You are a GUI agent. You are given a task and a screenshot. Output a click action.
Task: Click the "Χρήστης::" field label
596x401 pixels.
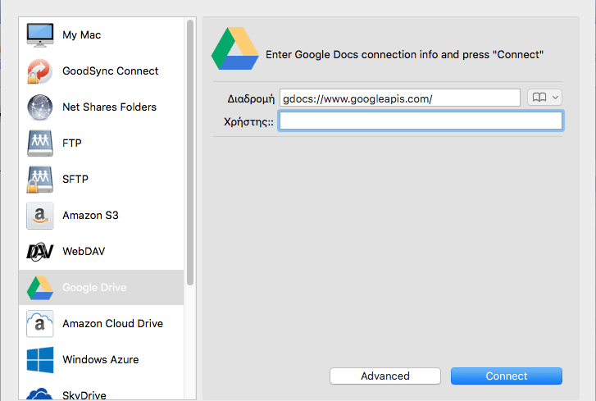point(248,122)
